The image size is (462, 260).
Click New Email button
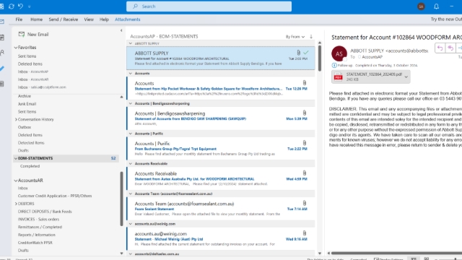pos(34,34)
